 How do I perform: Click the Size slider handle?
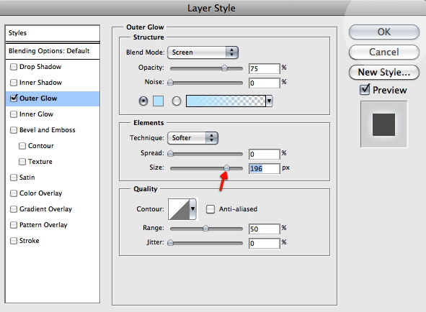[226, 168]
